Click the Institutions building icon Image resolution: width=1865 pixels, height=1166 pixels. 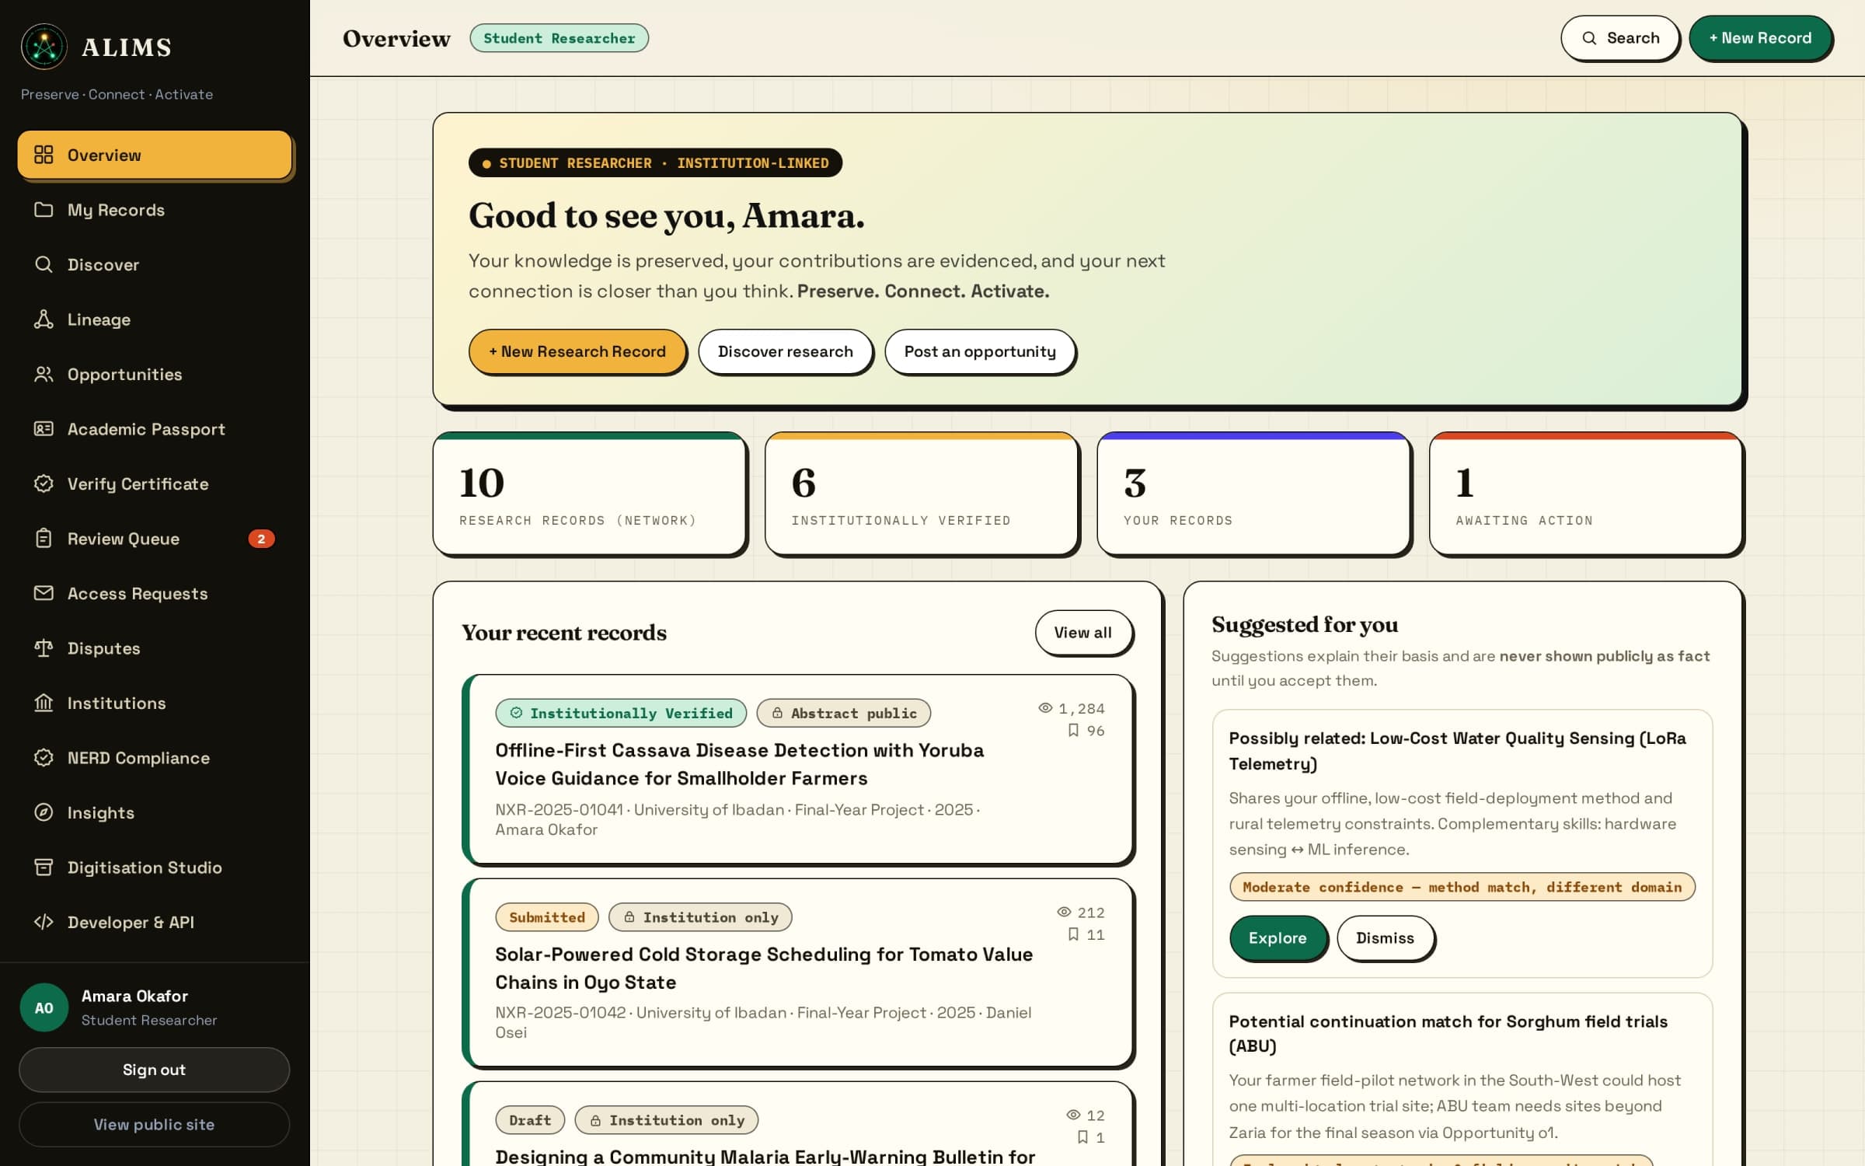tap(44, 703)
